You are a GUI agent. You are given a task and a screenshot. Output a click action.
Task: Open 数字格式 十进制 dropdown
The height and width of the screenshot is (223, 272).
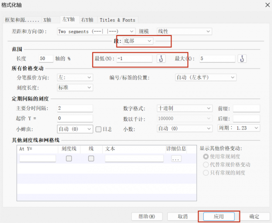click(184, 108)
